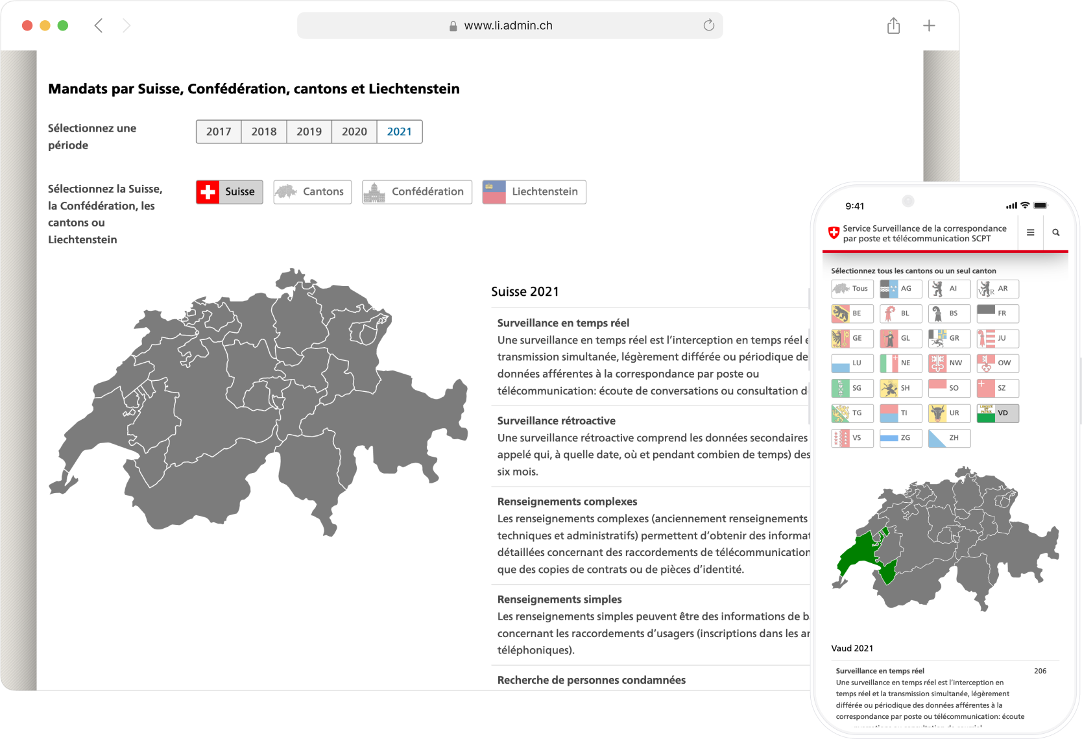Click 'Renseignements complexes' heading
The height and width of the screenshot is (739, 1082).
click(x=567, y=502)
